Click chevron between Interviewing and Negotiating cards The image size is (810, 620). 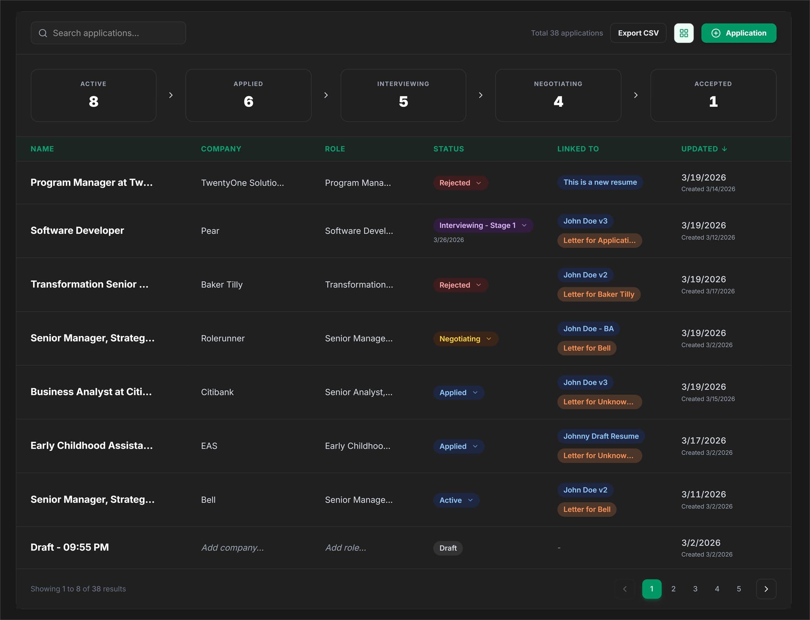480,95
